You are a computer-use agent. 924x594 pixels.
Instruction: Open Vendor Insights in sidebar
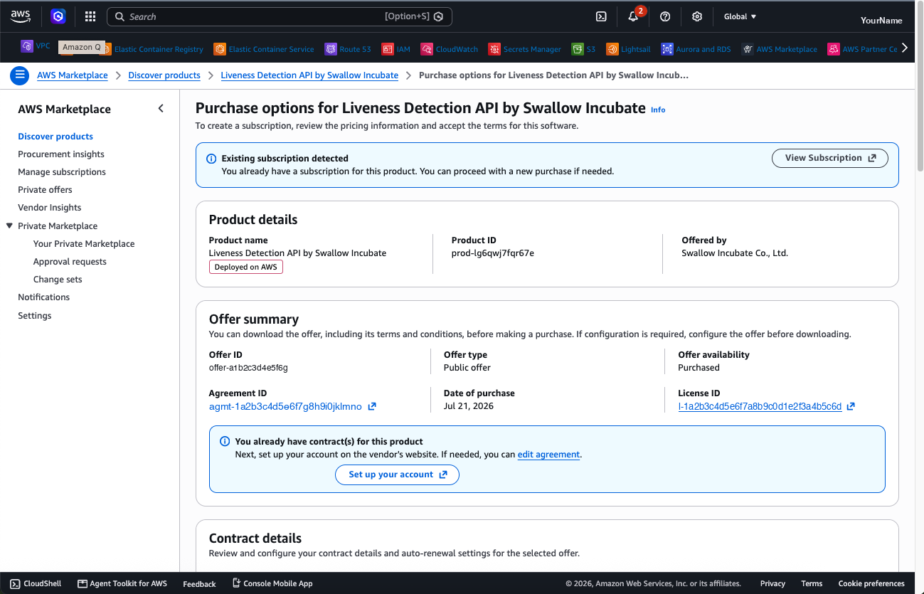pyautogui.click(x=50, y=208)
